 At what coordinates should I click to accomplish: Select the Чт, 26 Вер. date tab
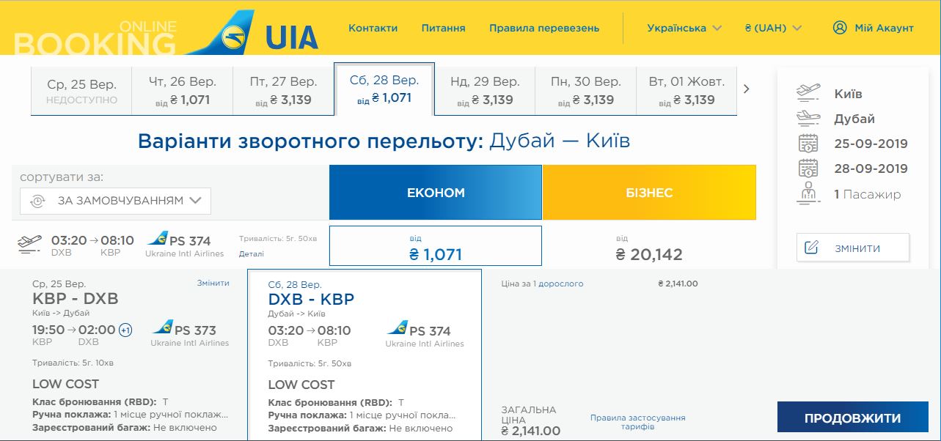183,91
